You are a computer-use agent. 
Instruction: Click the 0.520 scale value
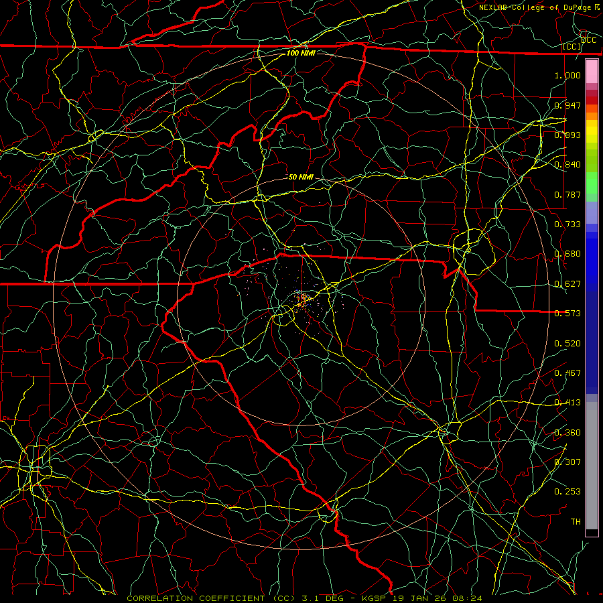(x=567, y=344)
